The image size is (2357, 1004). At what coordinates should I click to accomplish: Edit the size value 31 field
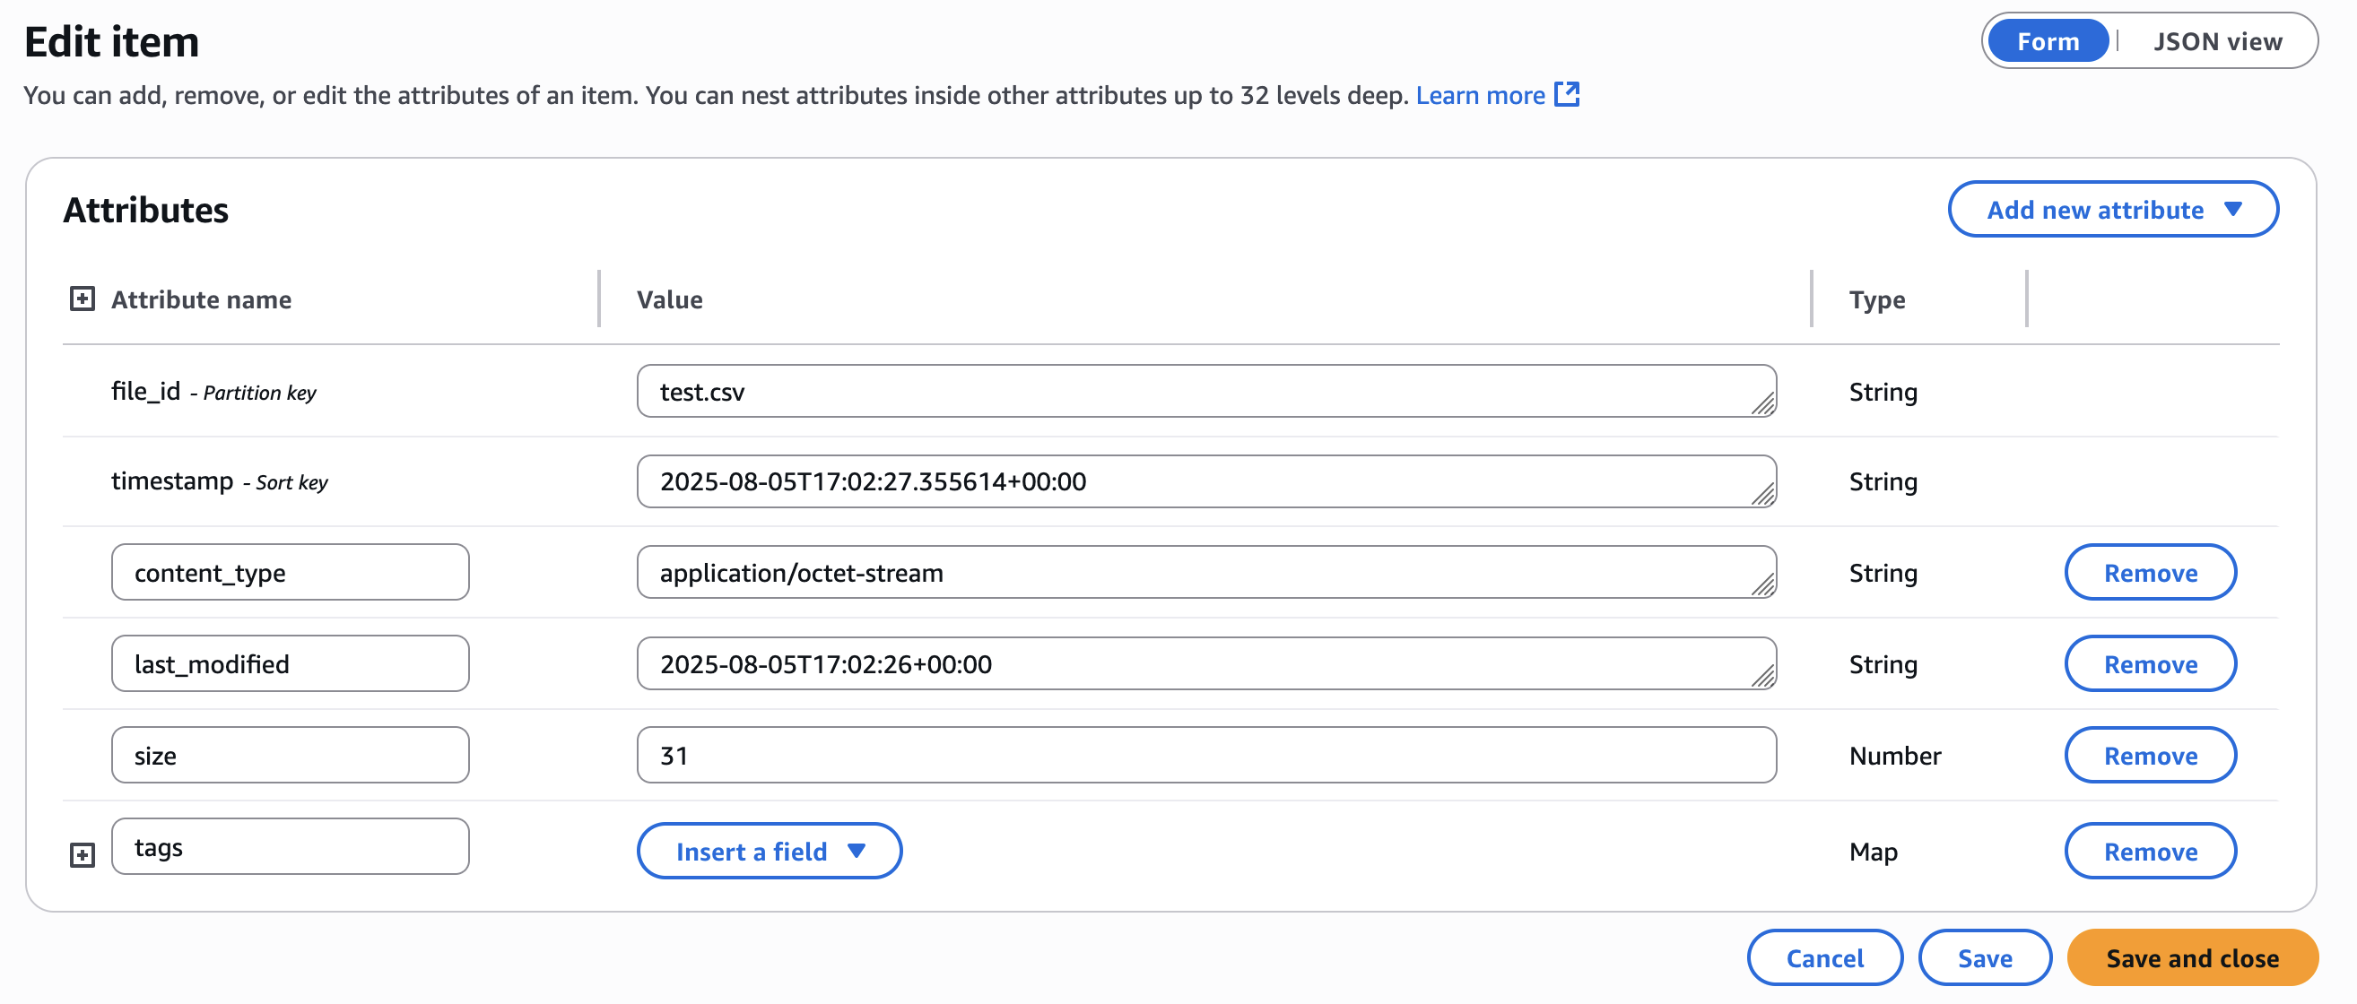click(x=1206, y=756)
